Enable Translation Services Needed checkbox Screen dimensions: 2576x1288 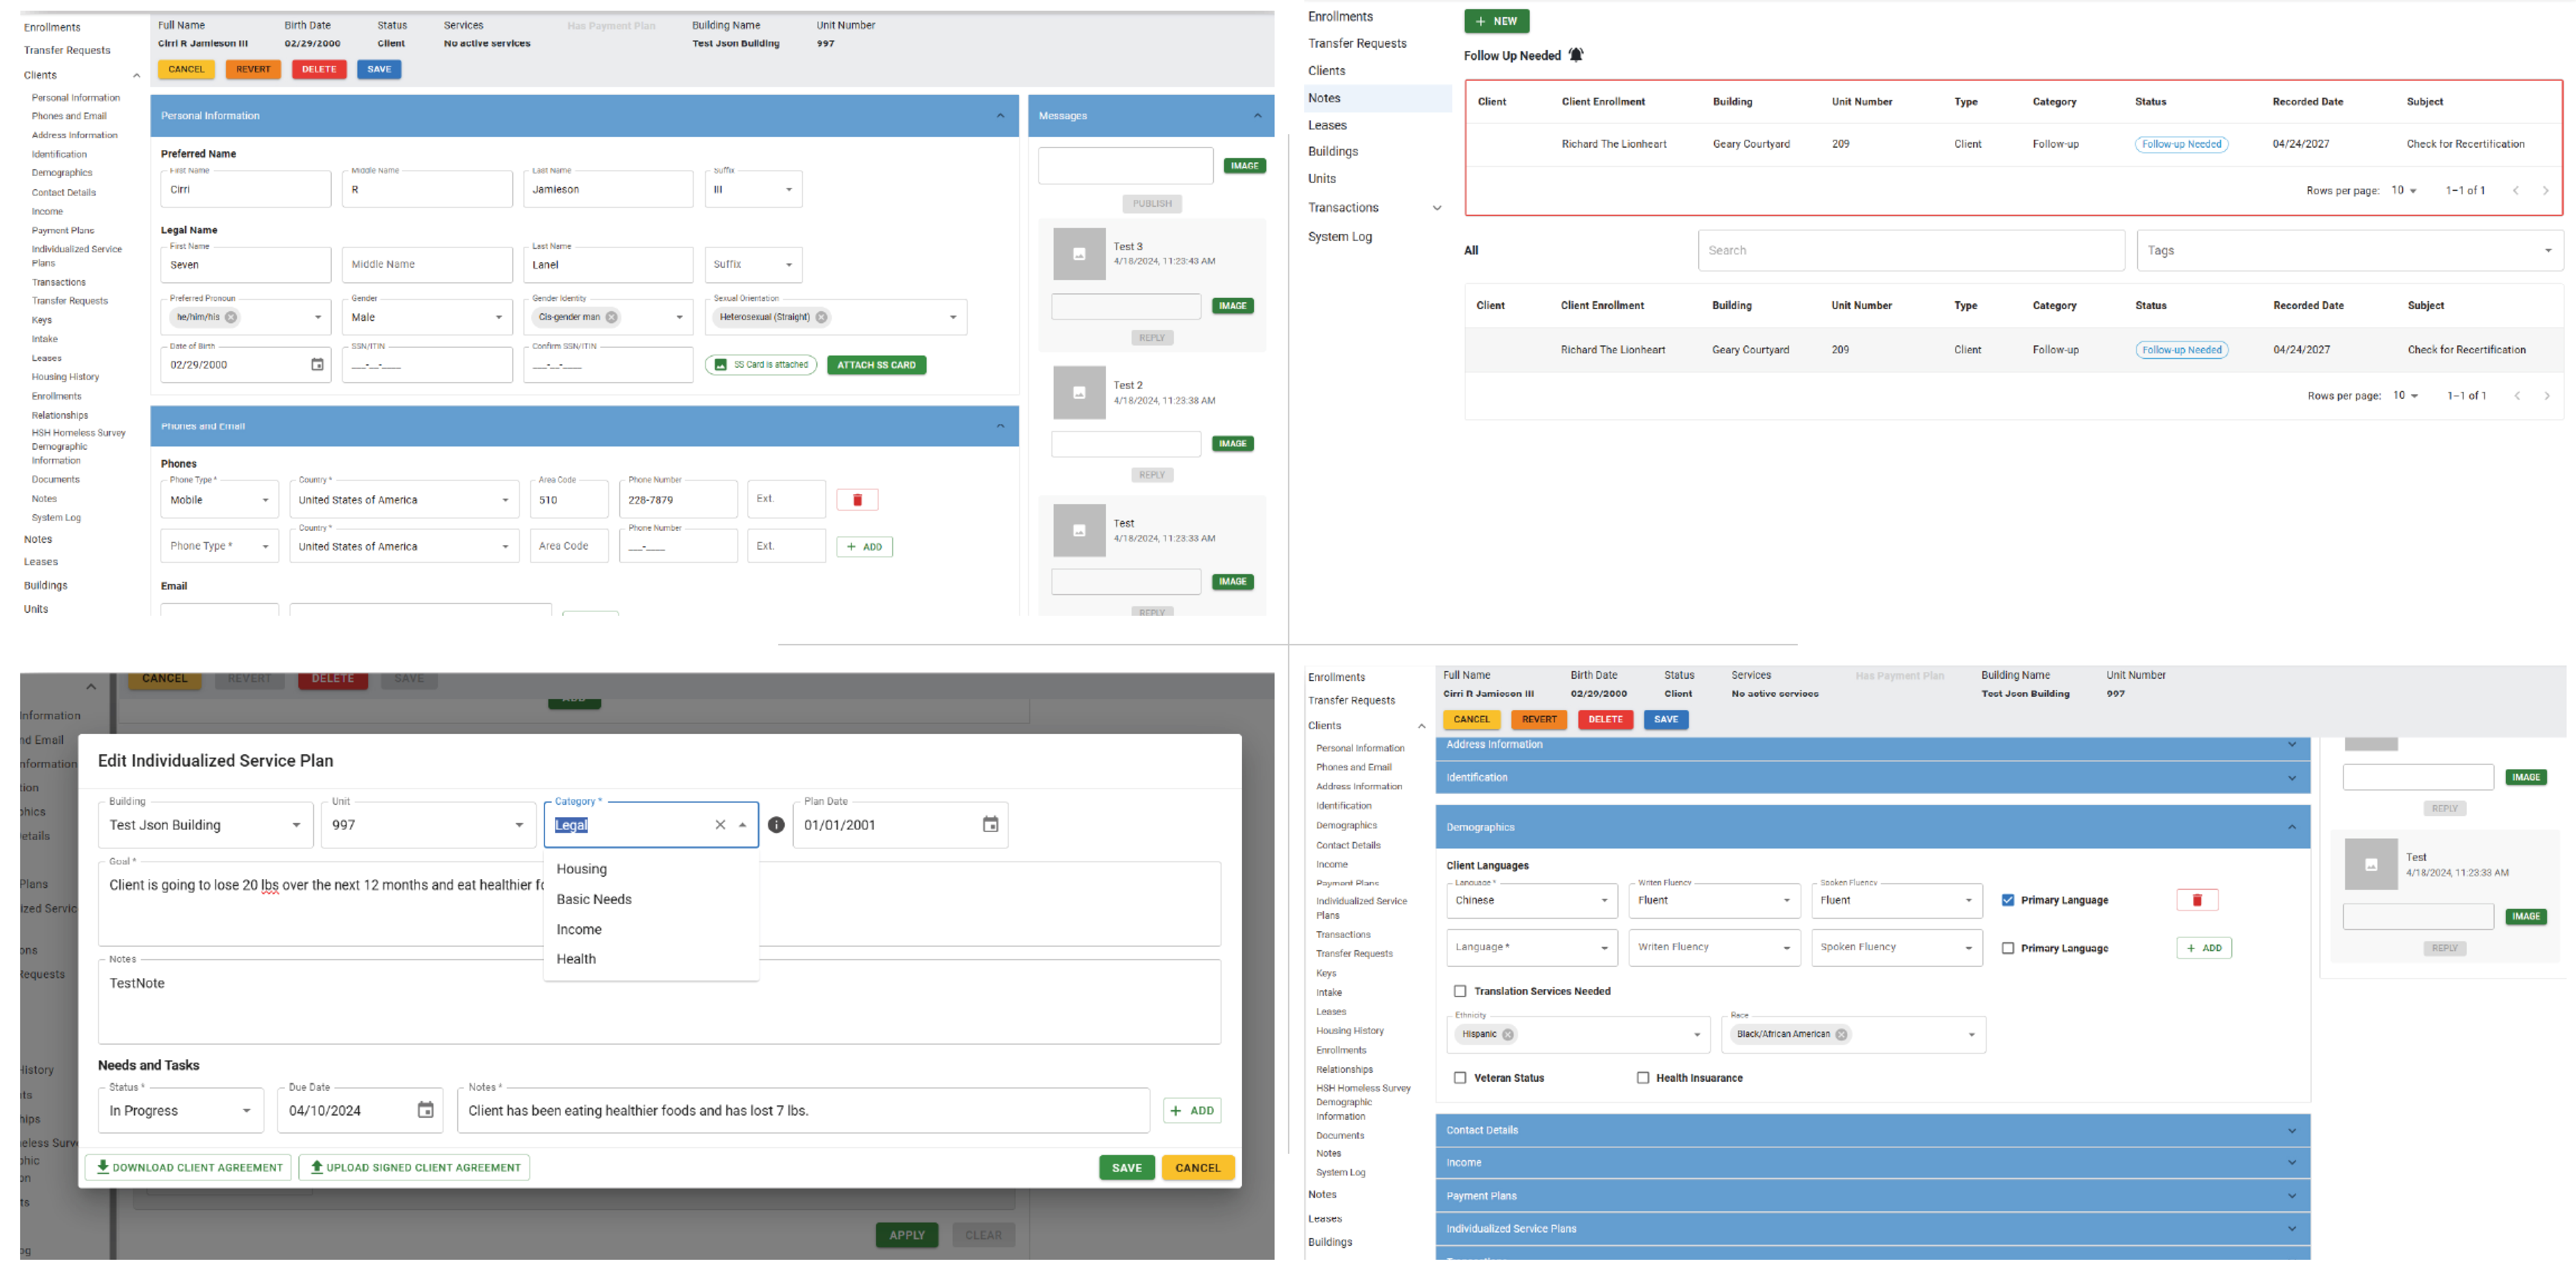point(1460,991)
